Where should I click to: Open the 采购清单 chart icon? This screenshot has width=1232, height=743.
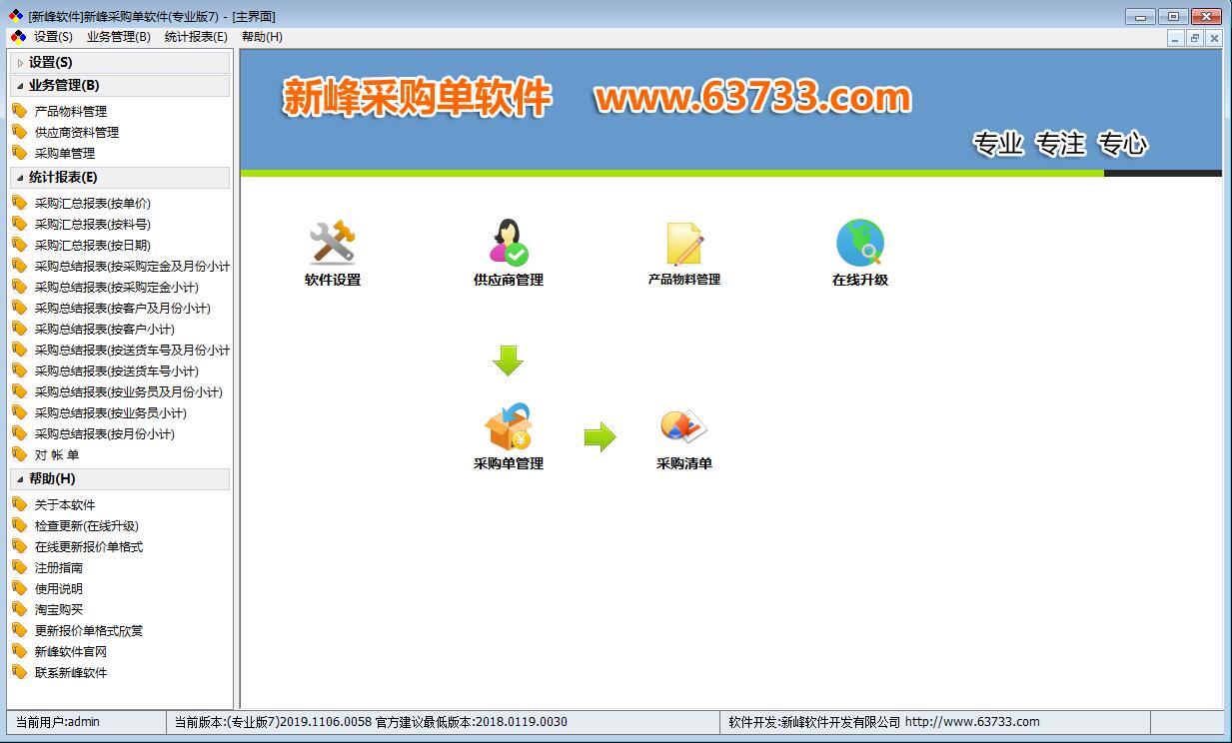pyautogui.click(x=684, y=426)
